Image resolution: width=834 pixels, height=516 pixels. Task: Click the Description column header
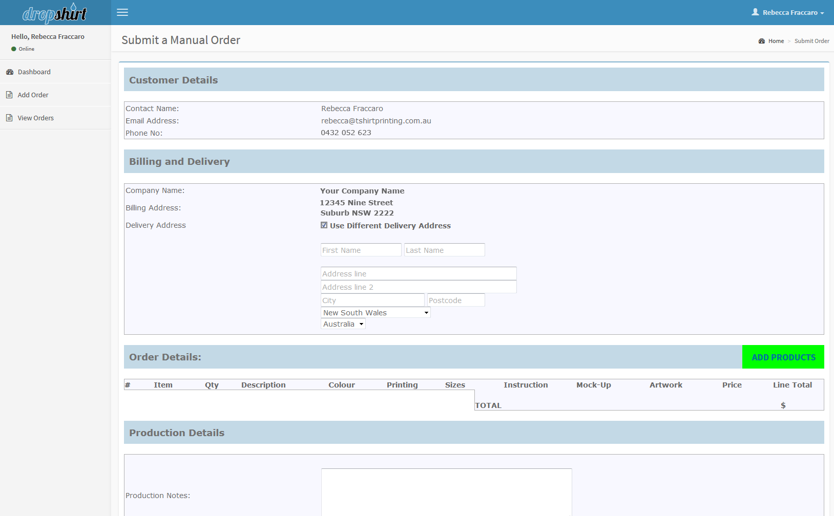tap(263, 385)
